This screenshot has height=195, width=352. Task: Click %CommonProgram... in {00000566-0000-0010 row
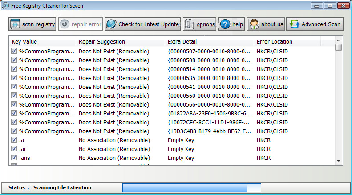click(x=47, y=105)
